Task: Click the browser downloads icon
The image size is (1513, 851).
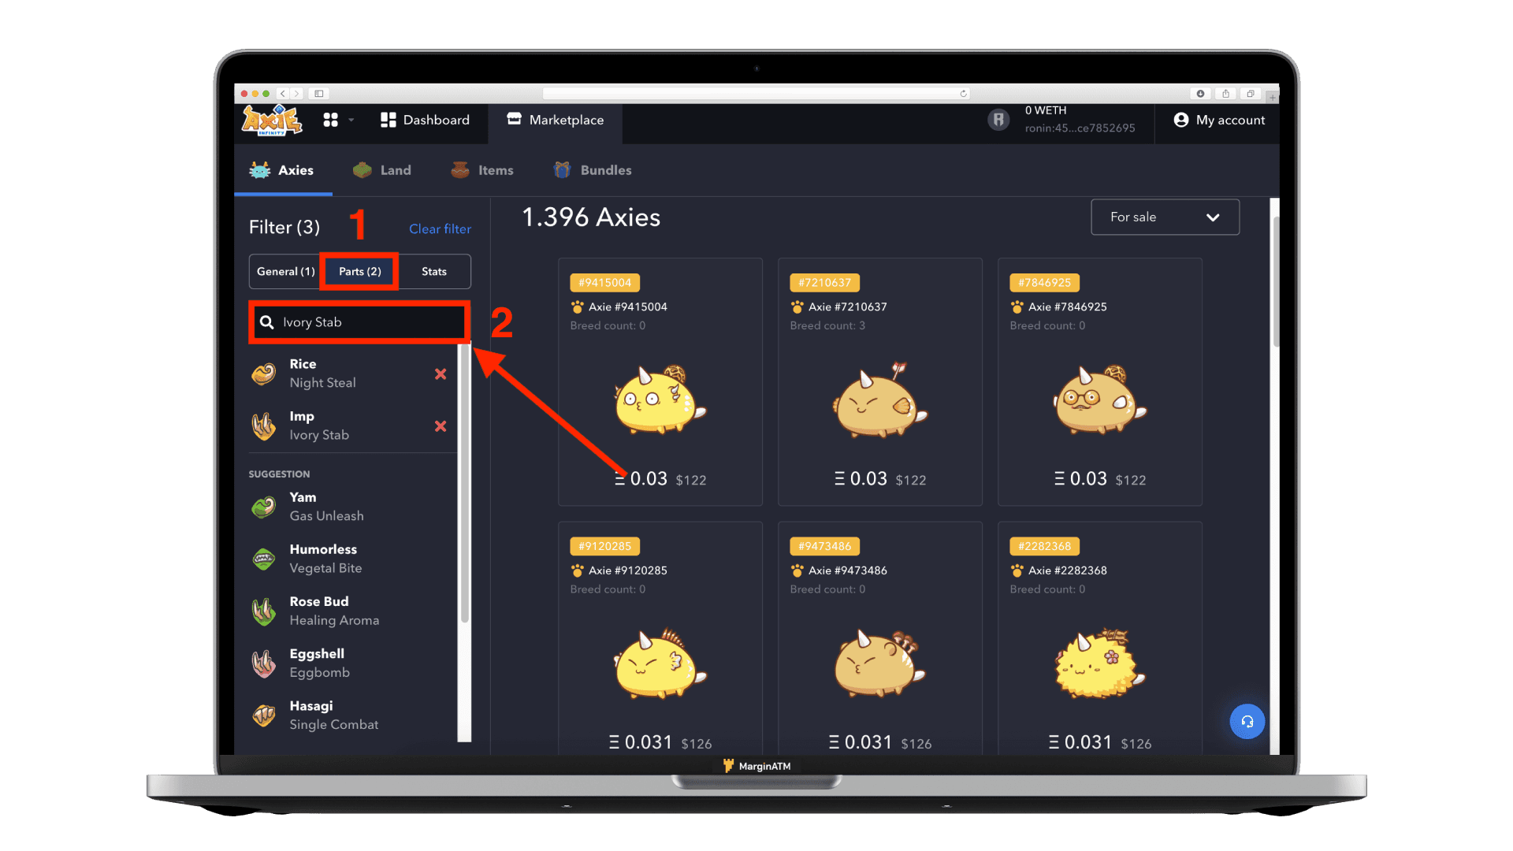Action: tap(1200, 94)
